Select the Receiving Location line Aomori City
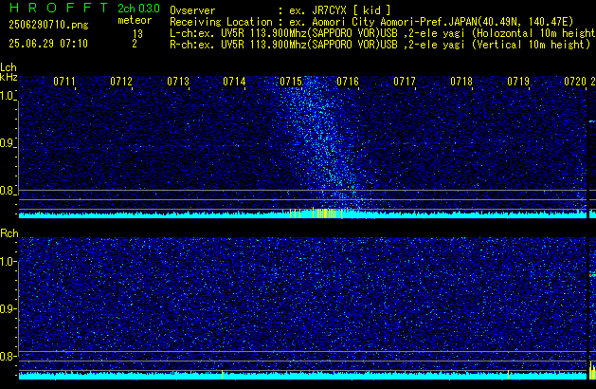 (x=371, y=22)
